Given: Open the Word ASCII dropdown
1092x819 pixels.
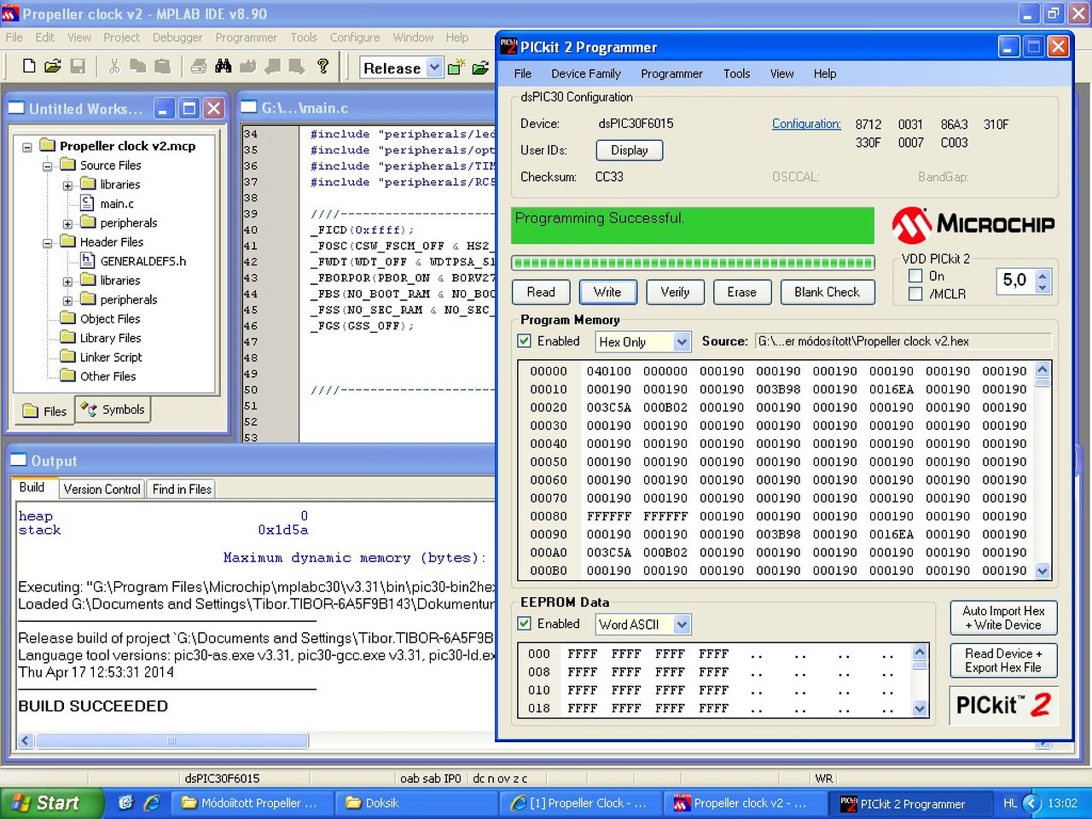Looking at the screenshot, I should [x=681, y=624].
